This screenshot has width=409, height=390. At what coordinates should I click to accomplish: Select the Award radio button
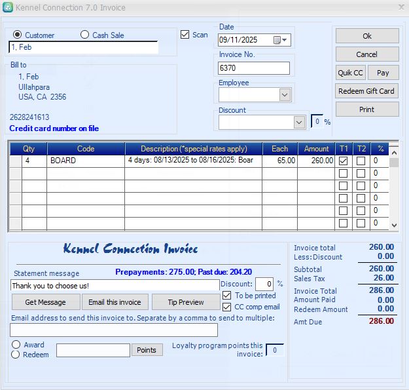coord(16,345)
